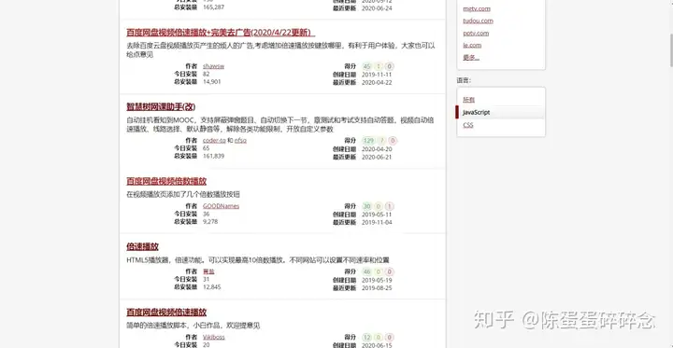Click creation date 2019-11-11
The height and width of the screenshot is (348, 673).
(x=377, y=75)
